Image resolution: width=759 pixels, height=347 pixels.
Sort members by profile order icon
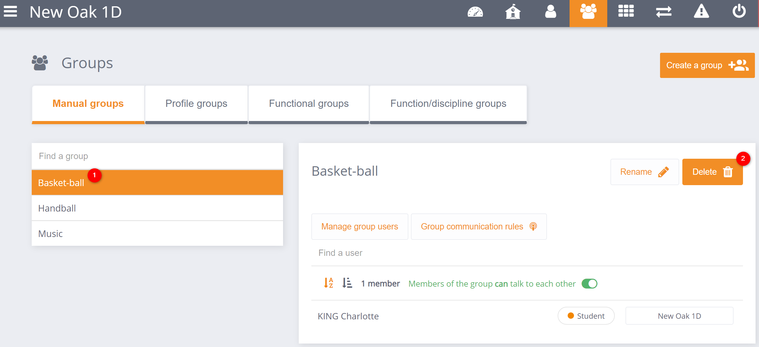point(347,283)
